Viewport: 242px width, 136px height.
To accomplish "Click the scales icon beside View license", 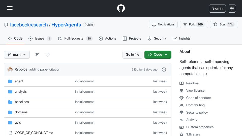I will coord(181,90).
